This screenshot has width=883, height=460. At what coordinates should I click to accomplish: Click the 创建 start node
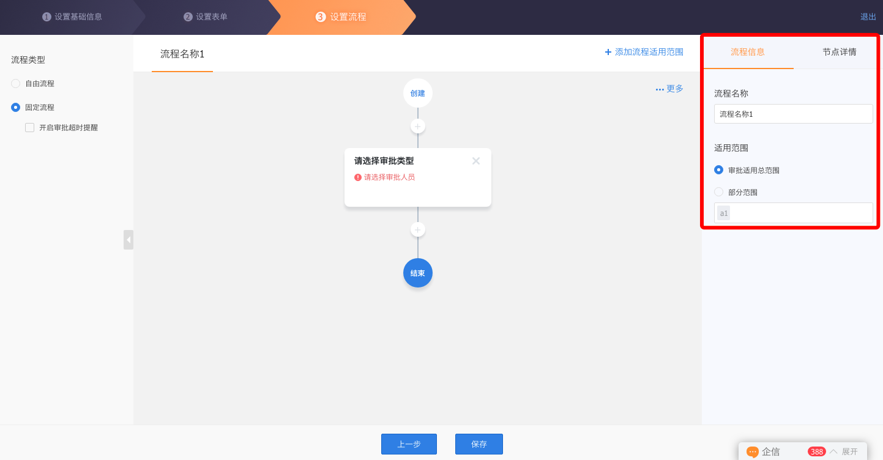pos(418,94)
